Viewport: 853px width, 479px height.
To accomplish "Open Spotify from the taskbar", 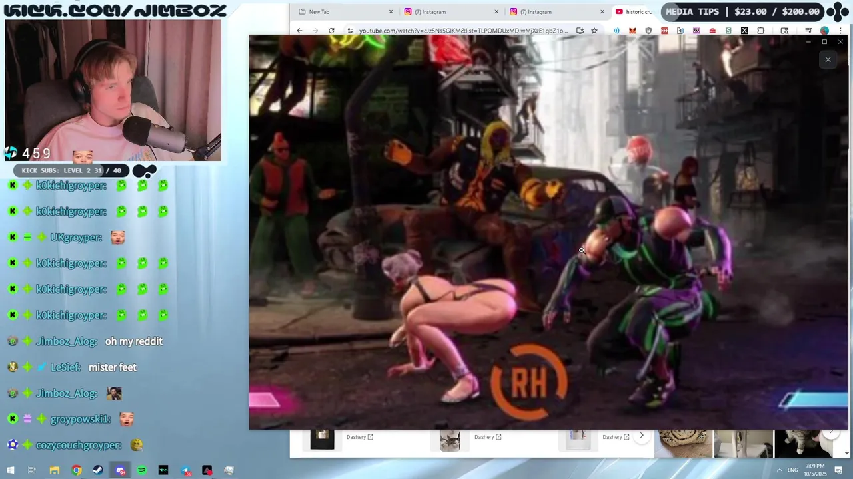I will [142, 470].
